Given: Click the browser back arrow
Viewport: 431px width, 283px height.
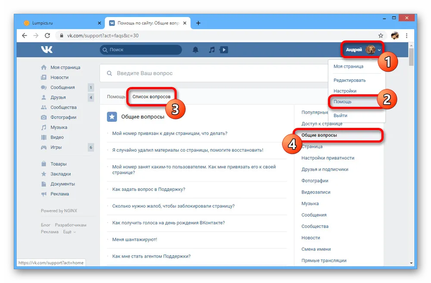Looking at the screenshot, I should pos(25,35).
